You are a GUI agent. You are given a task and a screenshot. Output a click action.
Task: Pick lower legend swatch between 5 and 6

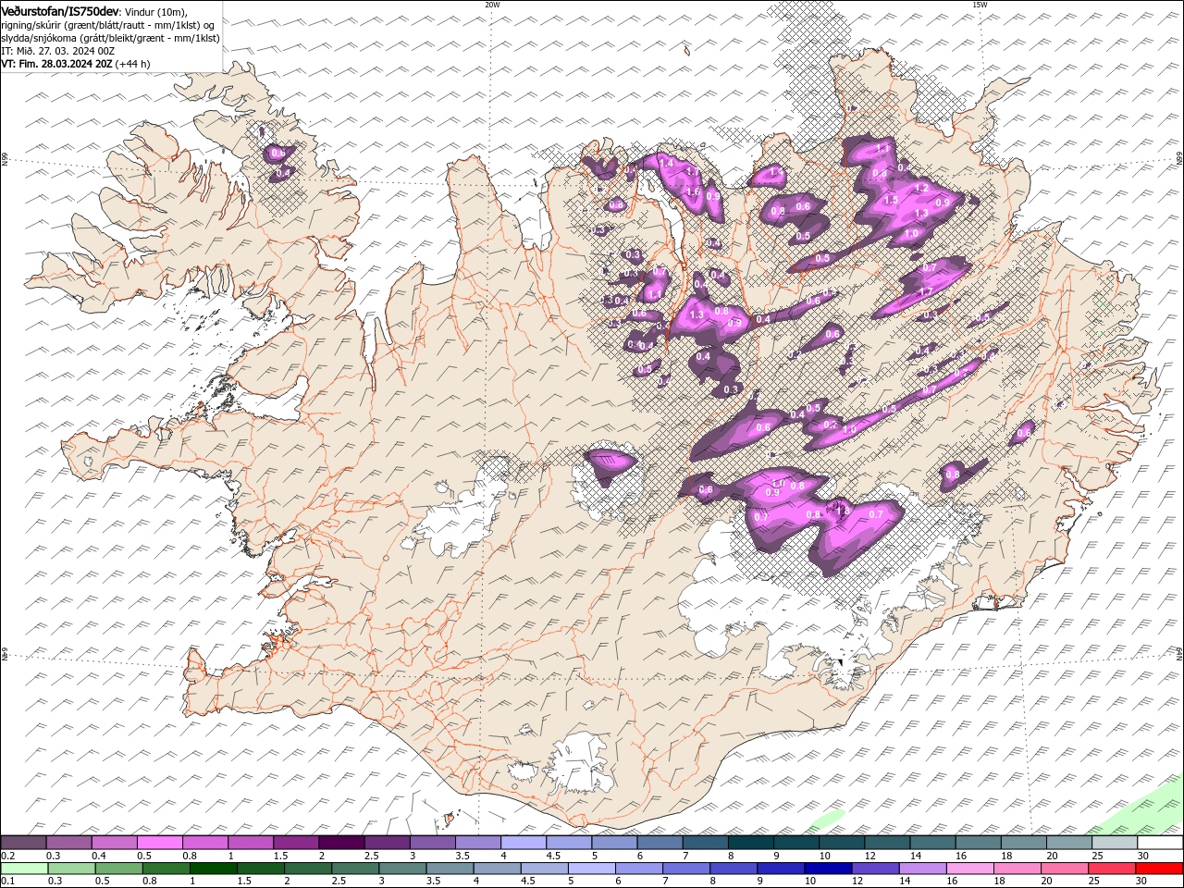590,869
